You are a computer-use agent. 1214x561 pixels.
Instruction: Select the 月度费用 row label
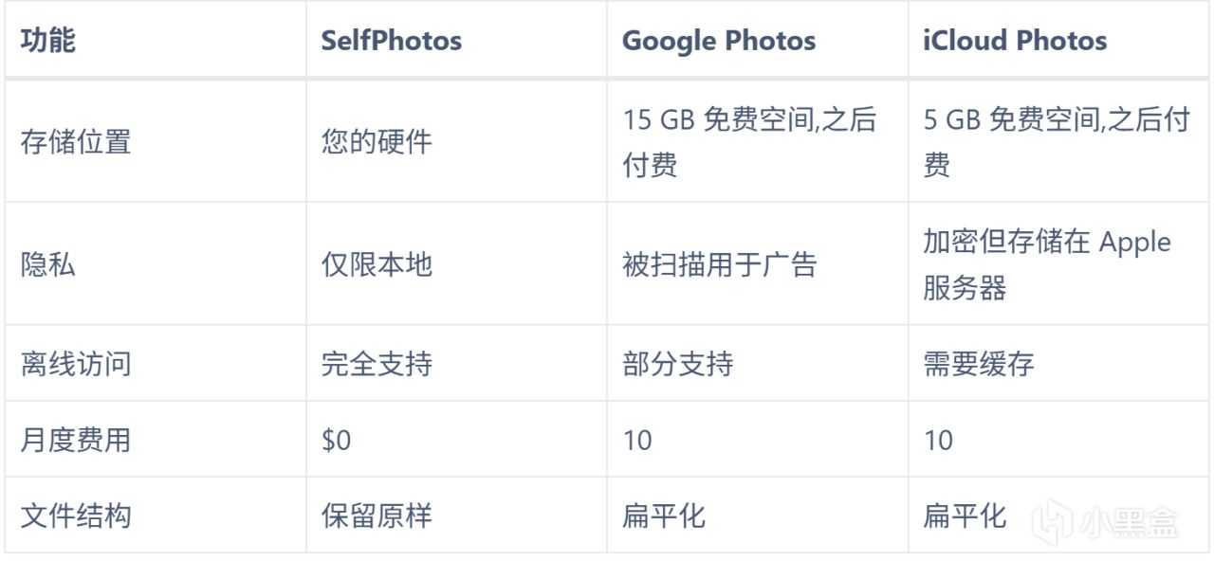75,440
